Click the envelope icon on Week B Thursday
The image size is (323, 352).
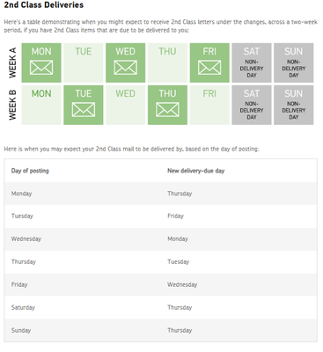[167, 109]
